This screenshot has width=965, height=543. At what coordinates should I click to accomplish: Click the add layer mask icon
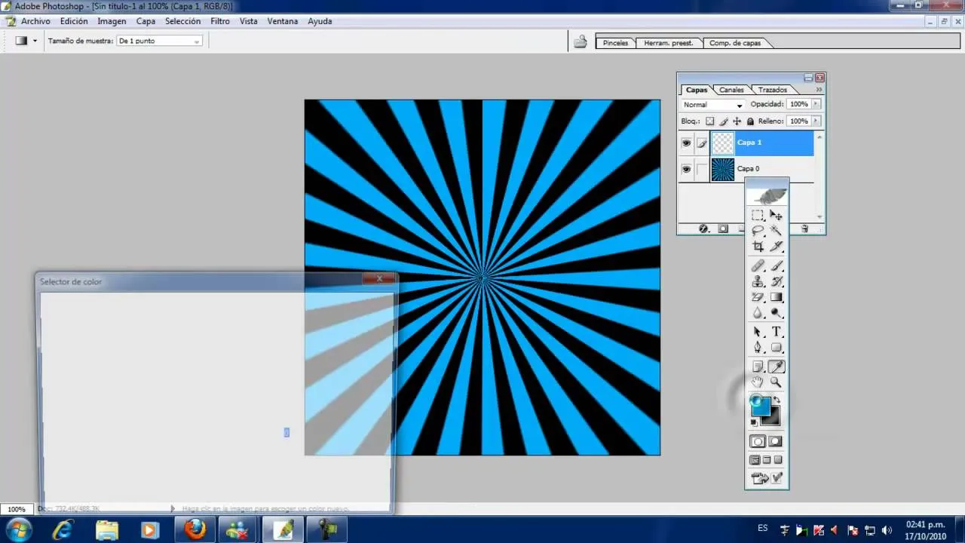coord(723,229)
